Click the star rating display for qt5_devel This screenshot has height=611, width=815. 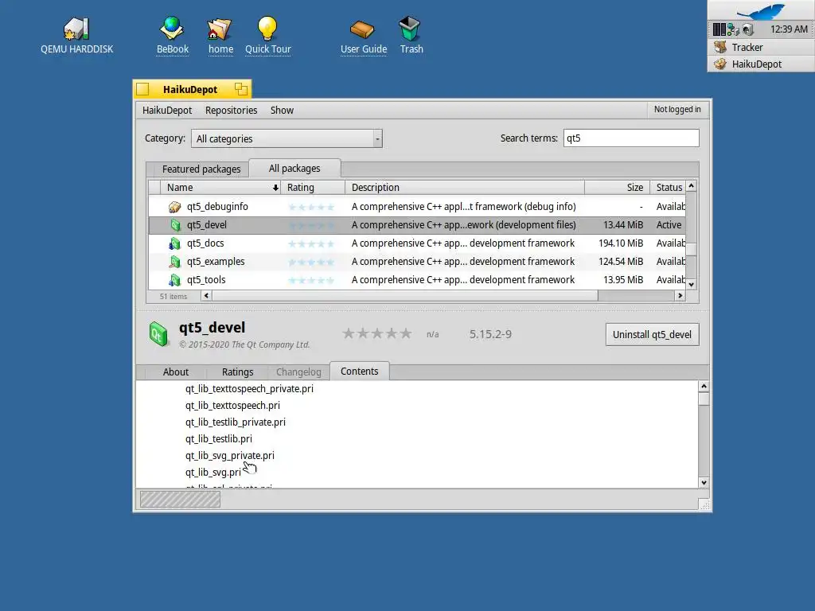tap(376, 333)
